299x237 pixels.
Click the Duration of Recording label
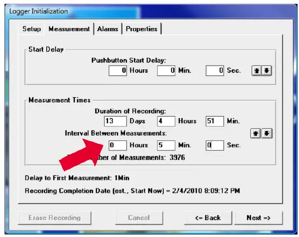(x=130, y=111)
